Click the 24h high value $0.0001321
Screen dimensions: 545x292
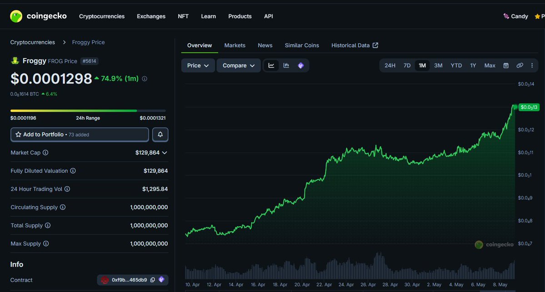click(x=153, y=118)
